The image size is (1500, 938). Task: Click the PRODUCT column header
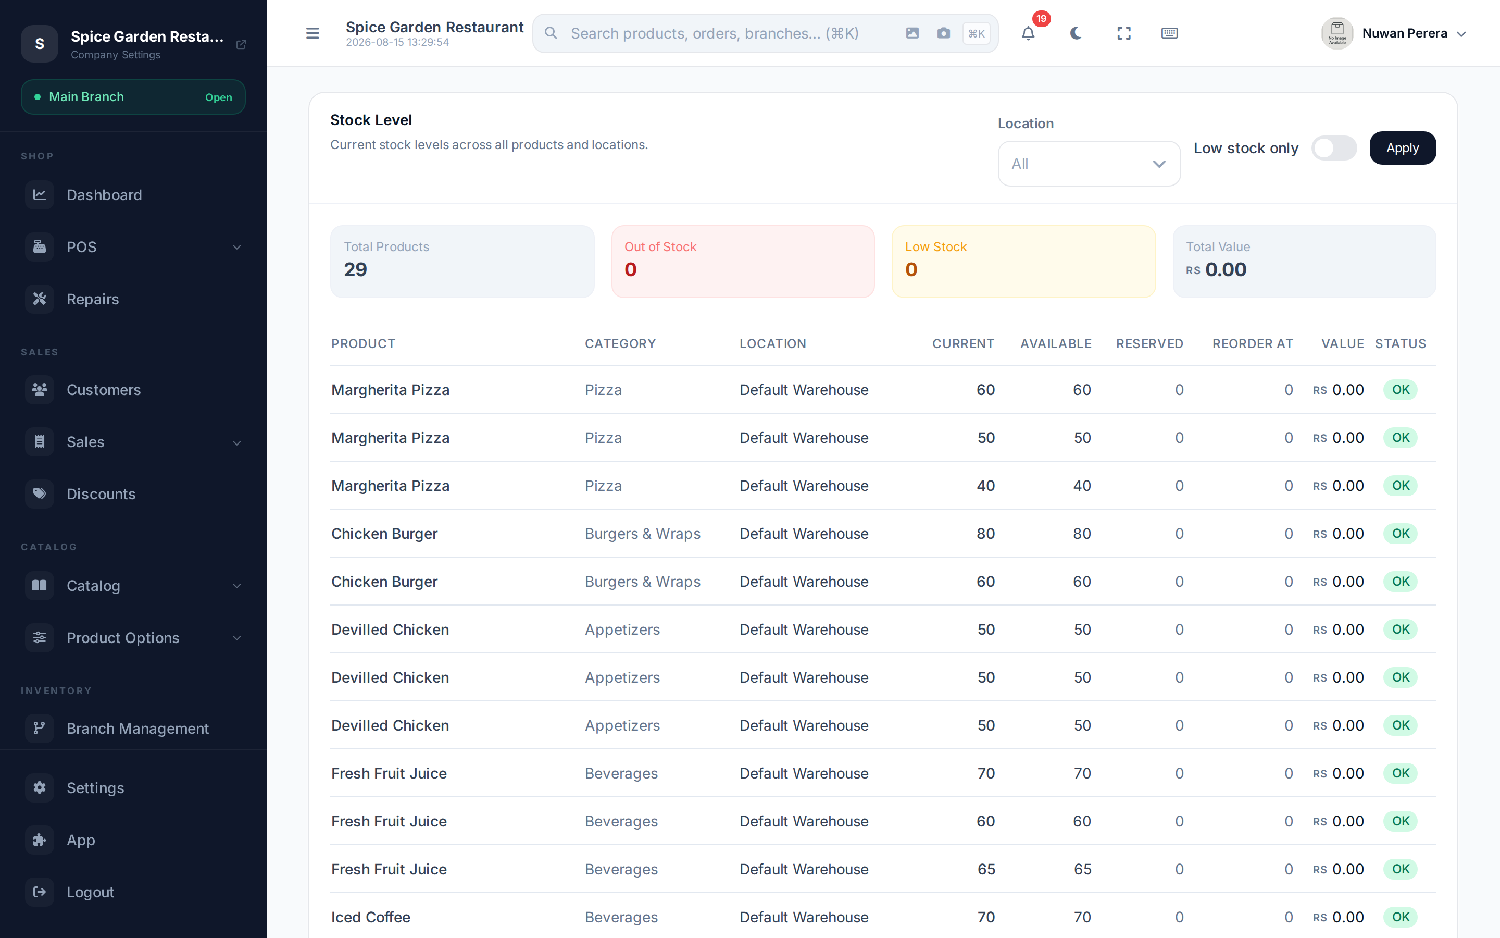(x=363, y=344)
